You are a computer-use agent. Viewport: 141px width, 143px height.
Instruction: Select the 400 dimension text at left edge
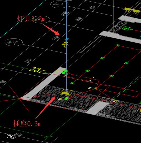pos(3,82)
